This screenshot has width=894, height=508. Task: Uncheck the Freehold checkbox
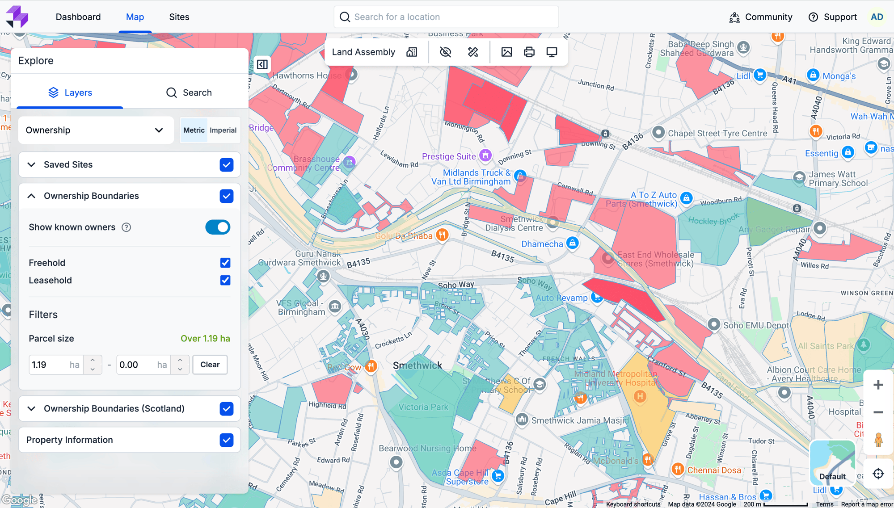coord(225,263)
